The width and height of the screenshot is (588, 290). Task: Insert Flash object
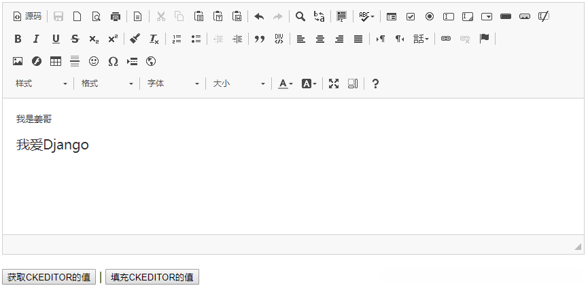tap(37, 61)
